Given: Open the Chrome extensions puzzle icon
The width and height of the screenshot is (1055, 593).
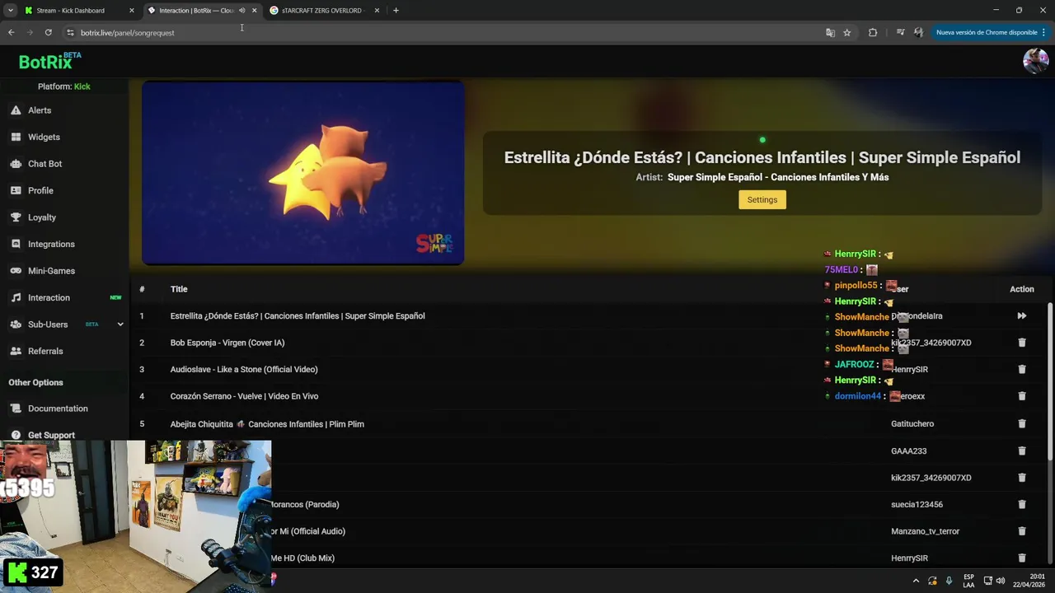Looking at the screenshot, I should [x=873, y=32].
